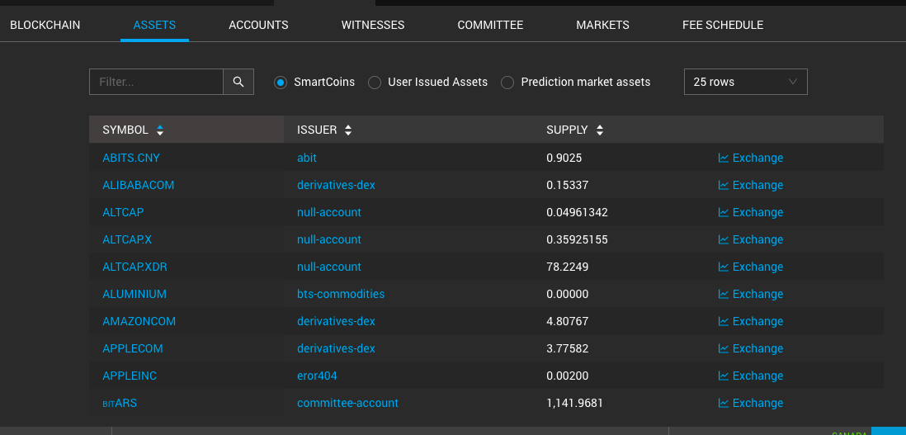Click supply value 0.00200
The height and width of the screenshot is (435, 906).
tap(568, 376)
